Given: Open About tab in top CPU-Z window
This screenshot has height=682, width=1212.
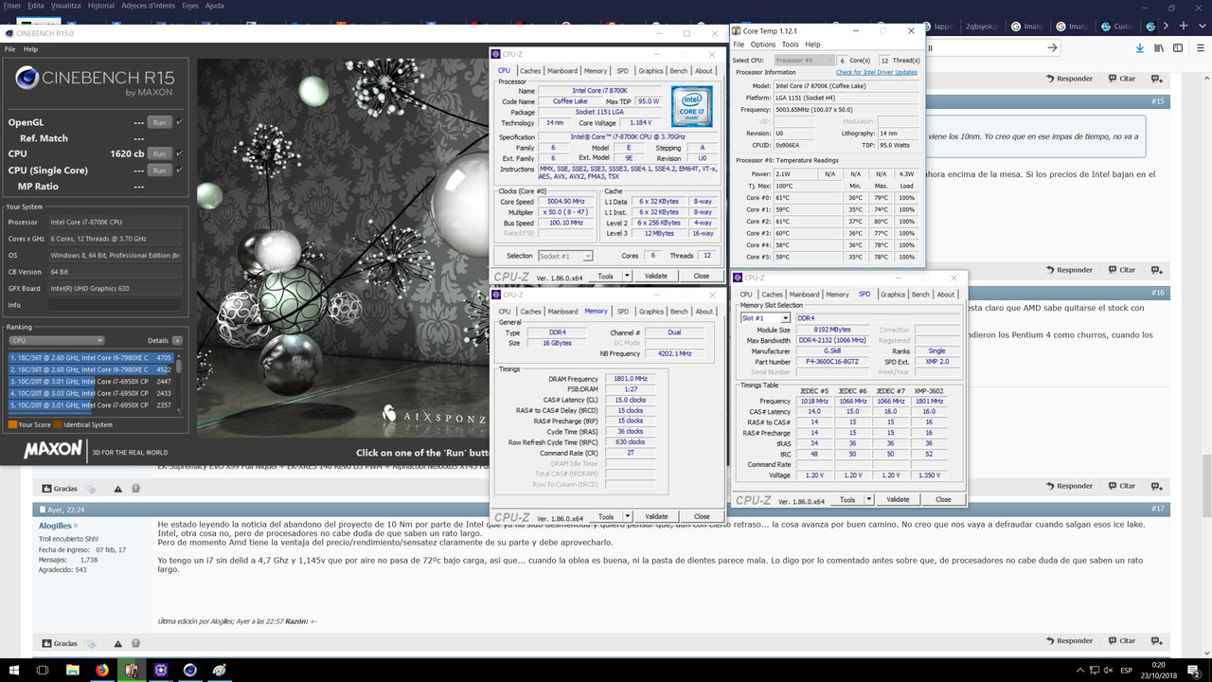Looking at the screenshot, I should tap(704, 71).
